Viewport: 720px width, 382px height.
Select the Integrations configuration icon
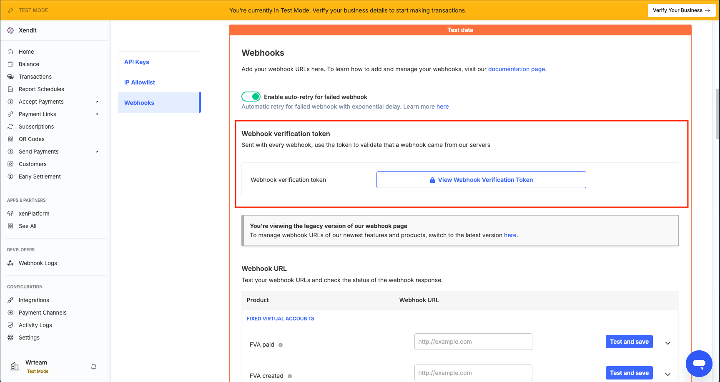[x=10, y=300]
